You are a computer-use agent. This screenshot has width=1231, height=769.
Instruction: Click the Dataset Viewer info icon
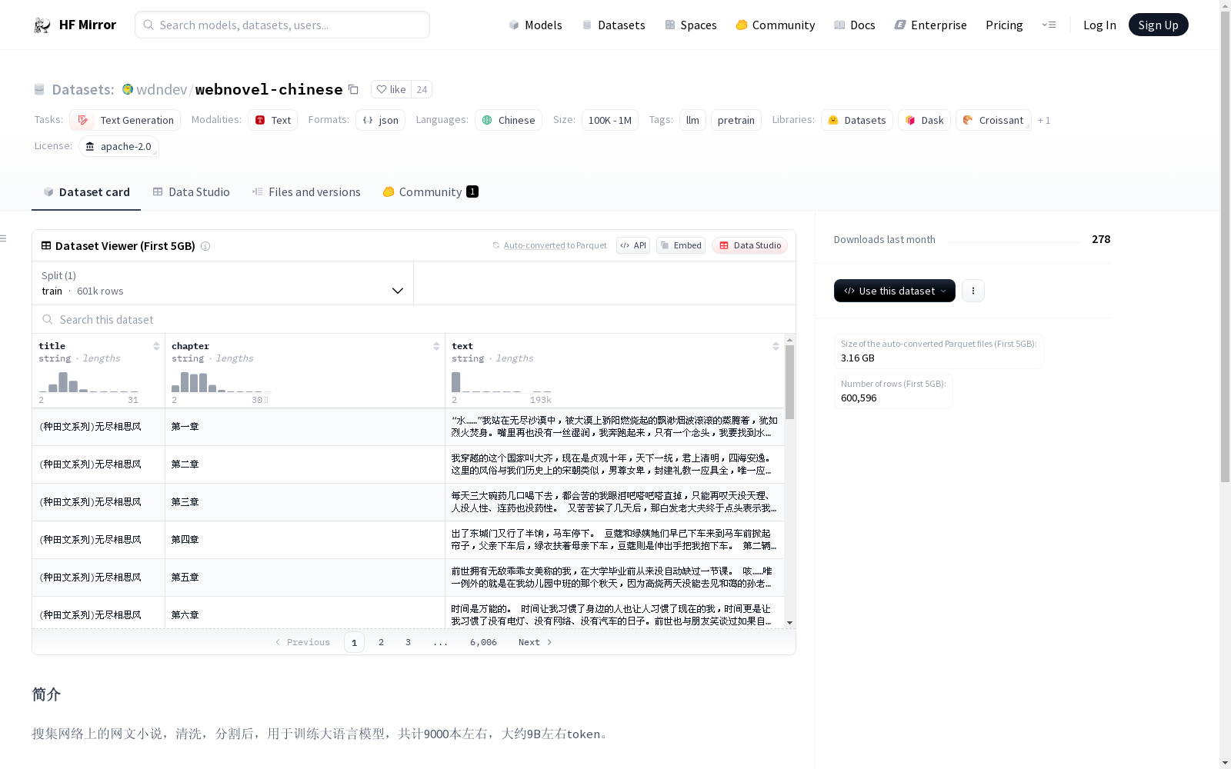point(205,246)
